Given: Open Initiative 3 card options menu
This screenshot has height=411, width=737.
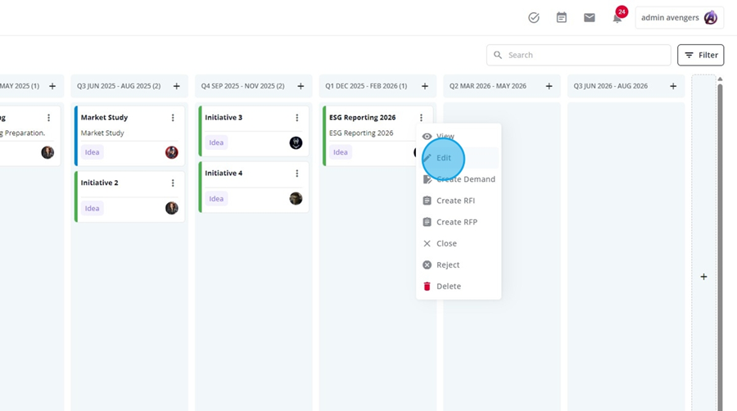Looking at the screenshot, I should click(x=296, y=117).
